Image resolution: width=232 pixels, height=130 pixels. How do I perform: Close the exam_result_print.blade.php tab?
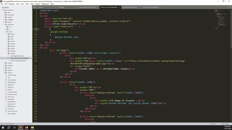pos(119,7)
